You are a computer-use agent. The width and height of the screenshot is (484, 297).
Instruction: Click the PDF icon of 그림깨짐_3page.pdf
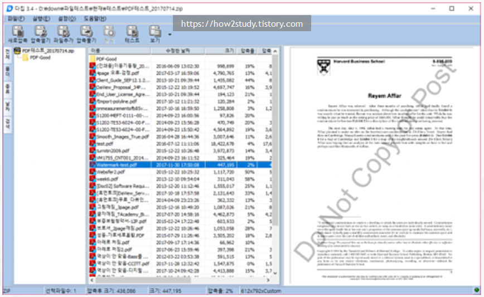pos(93,207)
